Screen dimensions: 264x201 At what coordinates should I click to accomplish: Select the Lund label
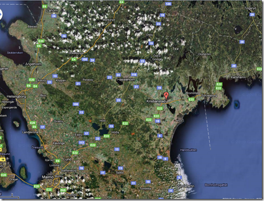coord(67,160)
